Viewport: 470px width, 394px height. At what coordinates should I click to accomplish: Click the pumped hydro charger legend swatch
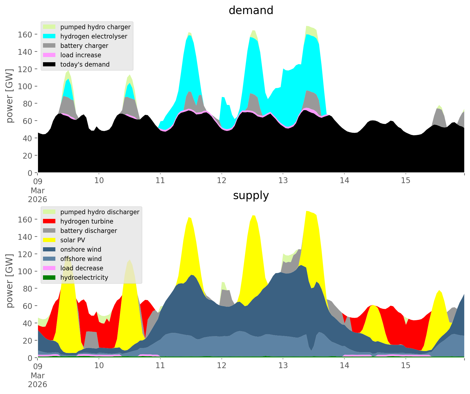click(50, 27)
